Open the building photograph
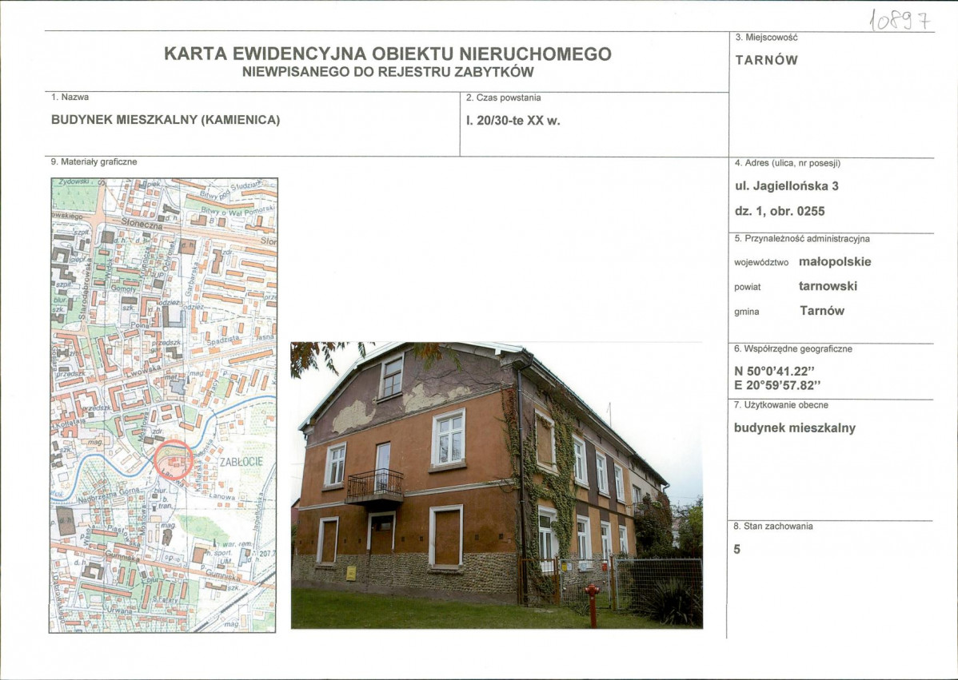This screenshot has height=680, width=958. pos(497,485)
